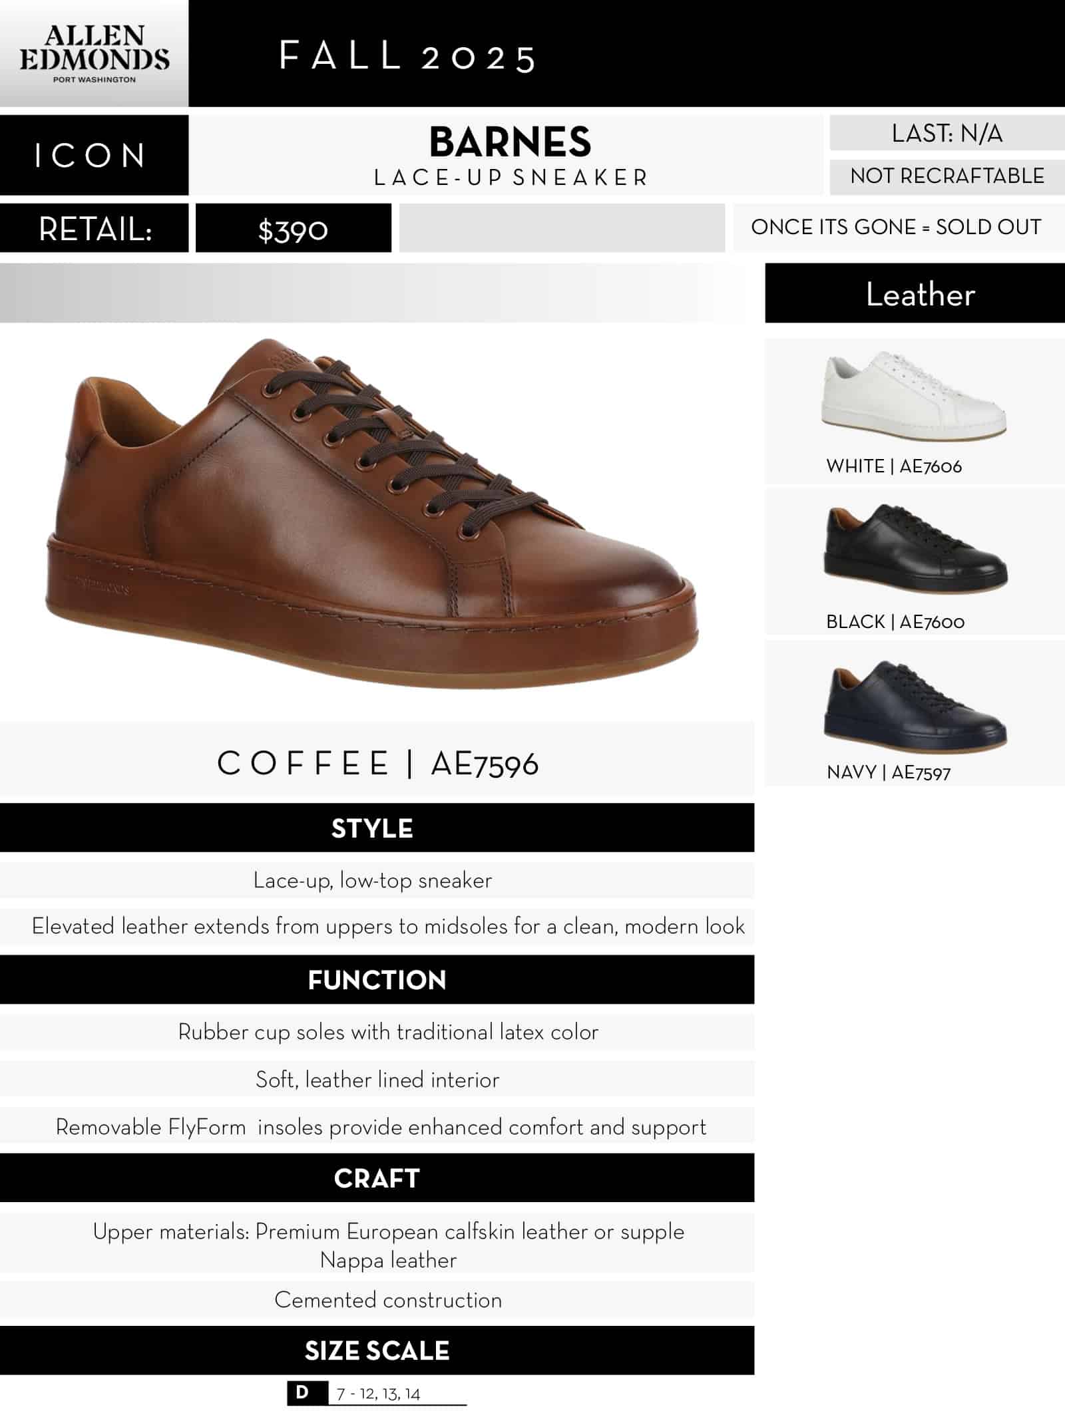This screenshot has height=1419, width=1065.
Task: Click the $390 retail price box
Action: tap(293, 228)
